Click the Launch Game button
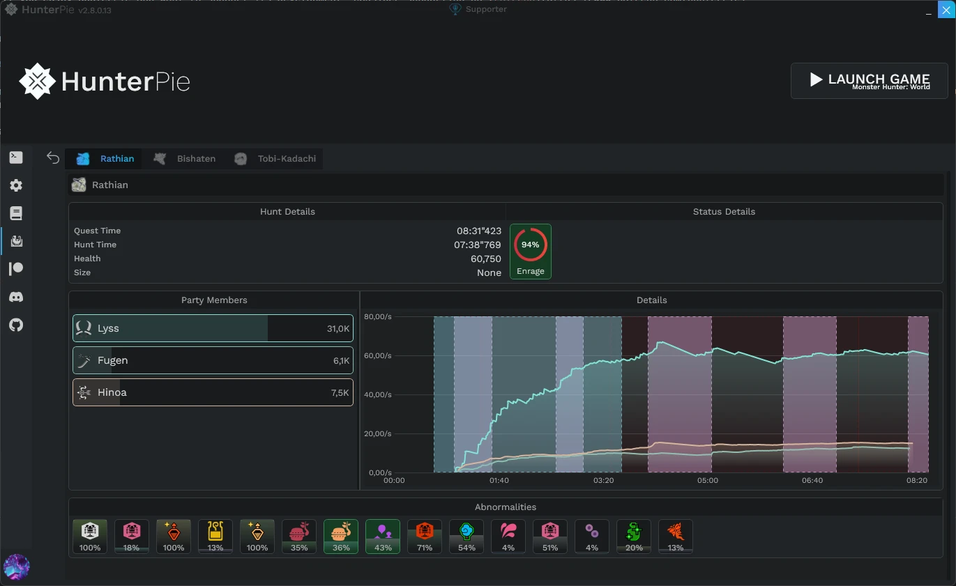 point(869,81)
